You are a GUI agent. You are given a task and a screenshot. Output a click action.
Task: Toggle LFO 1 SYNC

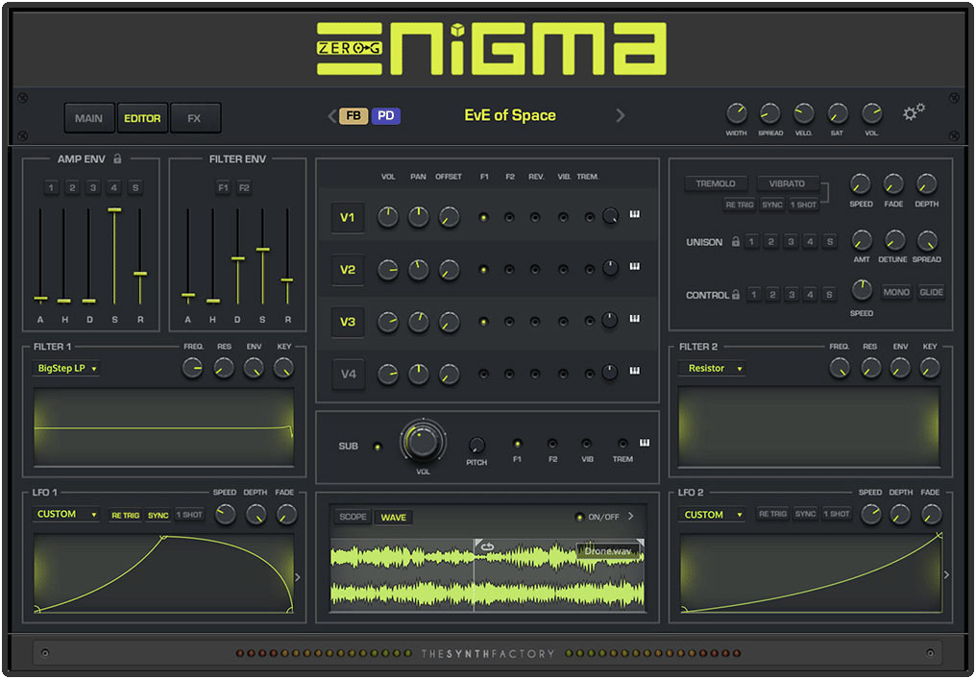point(159,516)
